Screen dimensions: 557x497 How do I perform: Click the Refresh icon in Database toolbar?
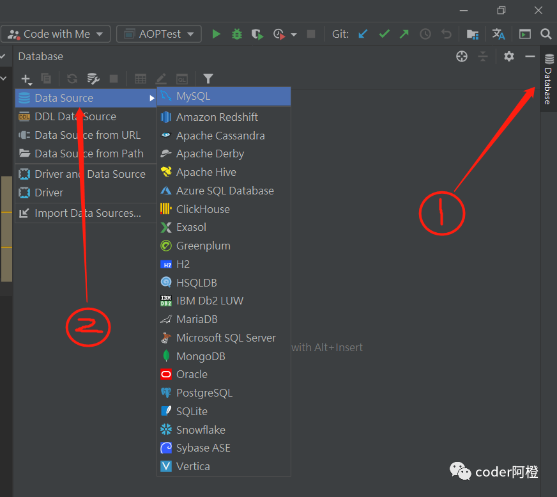(x=72, y=79)
